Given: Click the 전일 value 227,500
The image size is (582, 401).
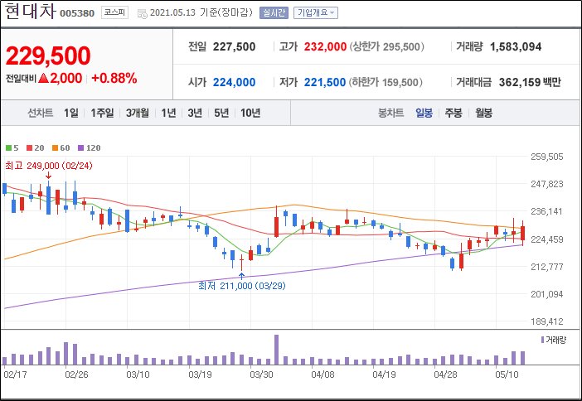Looking at the screenshot, I should pos(235,46).
